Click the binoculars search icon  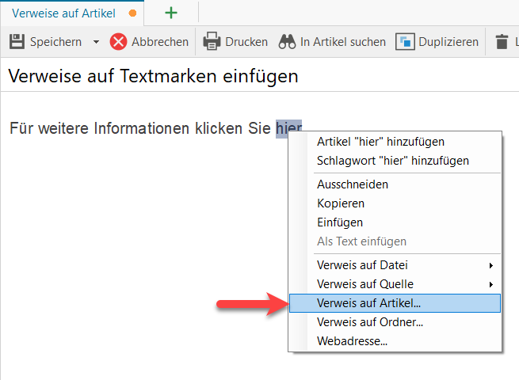[287, 42]
